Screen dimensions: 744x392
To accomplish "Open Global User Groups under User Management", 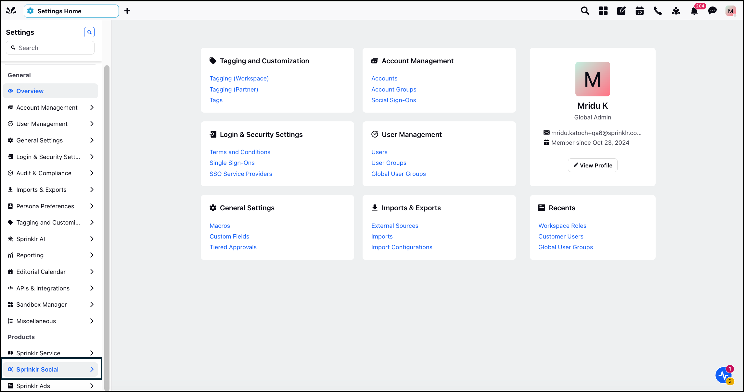I will pos(399,174).
